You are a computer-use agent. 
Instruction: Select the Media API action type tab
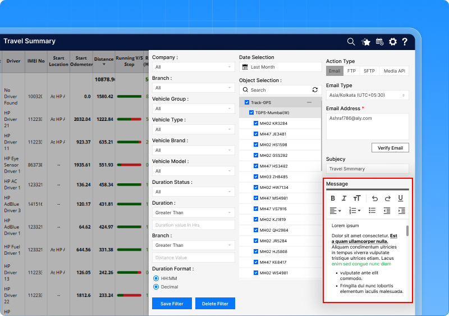[393, 71]
